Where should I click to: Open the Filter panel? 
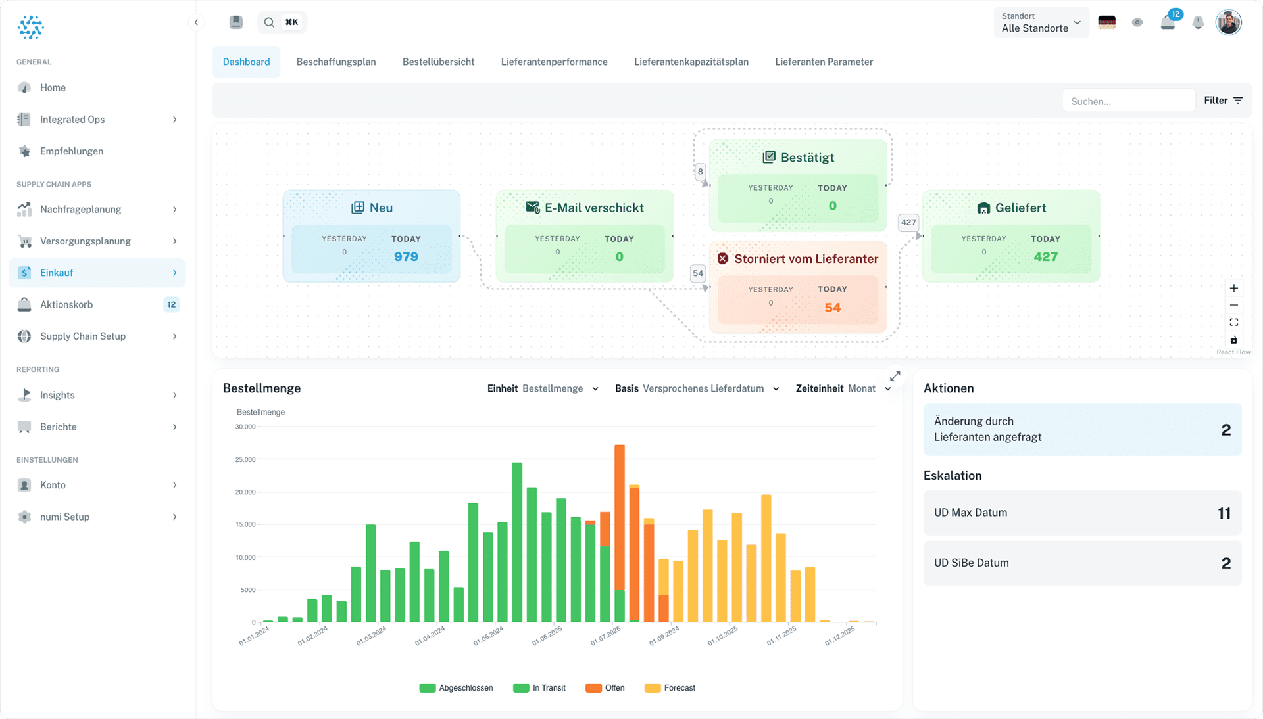1223,100
